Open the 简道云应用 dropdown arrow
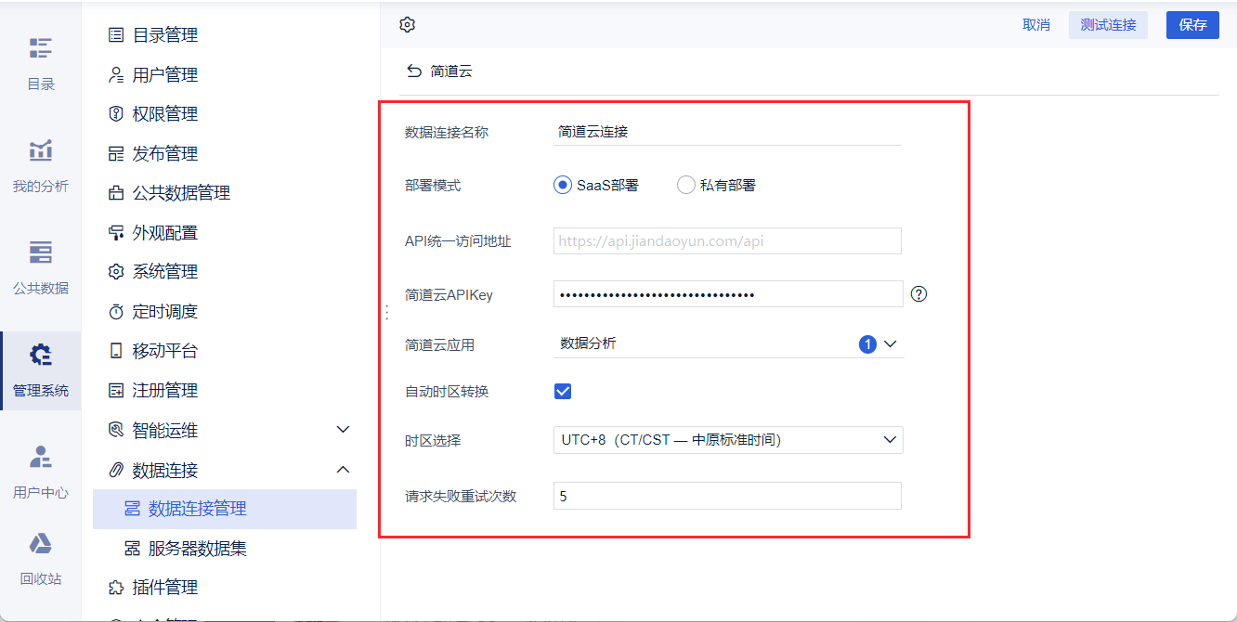Viewport: 1237px width, 622px height. pyautogui.click(x=890, y=343)
